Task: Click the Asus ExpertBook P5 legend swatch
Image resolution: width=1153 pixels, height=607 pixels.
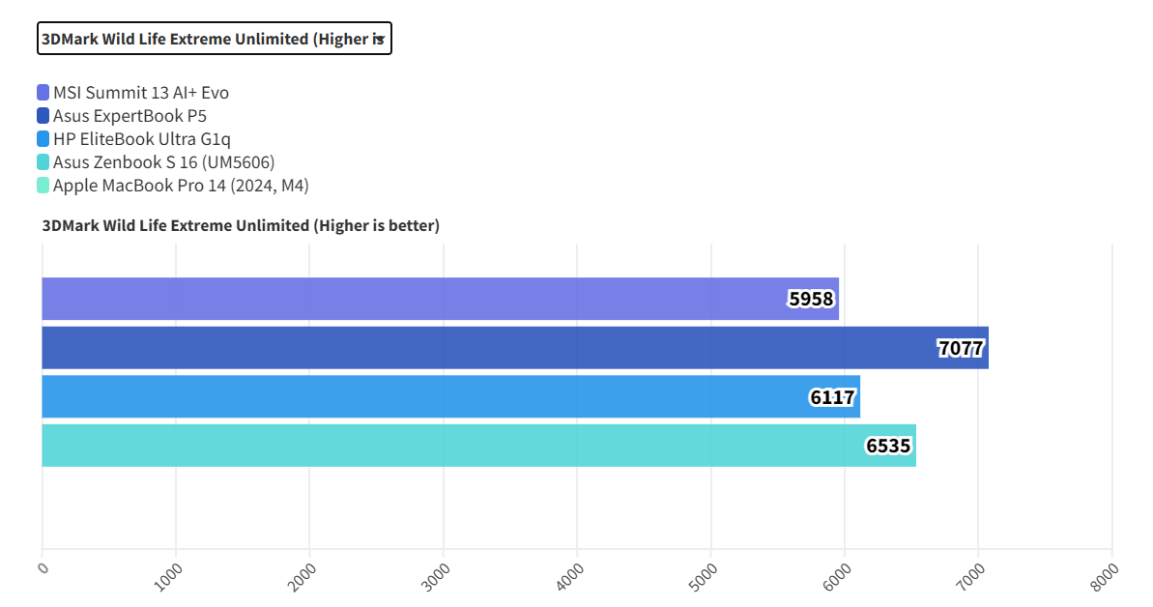Action: [x=43, y=116]
